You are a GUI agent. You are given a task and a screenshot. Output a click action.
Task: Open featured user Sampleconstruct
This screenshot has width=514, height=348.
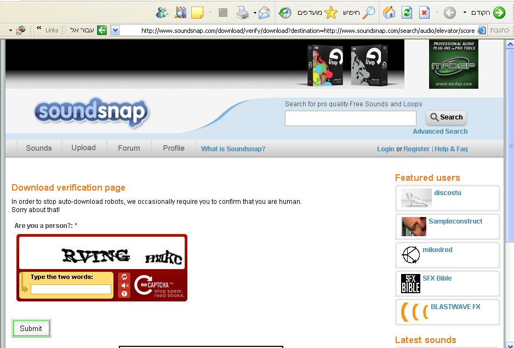[455, 221]
